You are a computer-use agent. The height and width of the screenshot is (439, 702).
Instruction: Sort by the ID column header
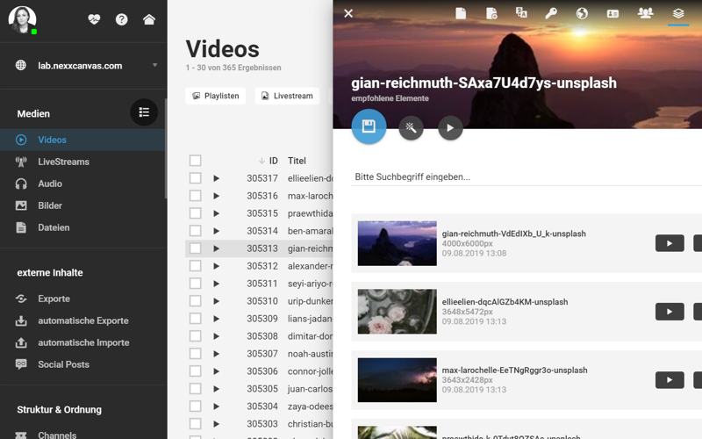273,161
